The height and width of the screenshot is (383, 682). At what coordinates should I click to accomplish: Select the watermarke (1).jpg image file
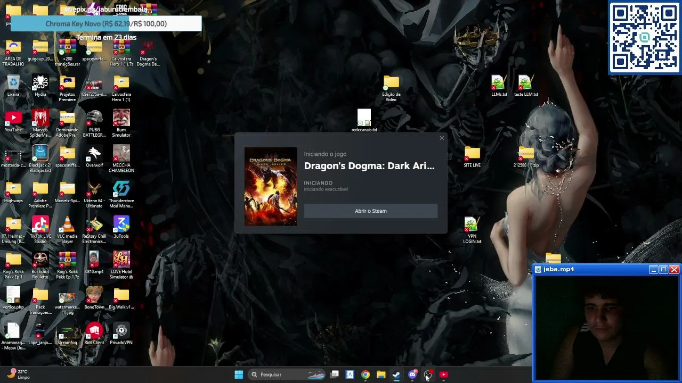pos(67,302)
